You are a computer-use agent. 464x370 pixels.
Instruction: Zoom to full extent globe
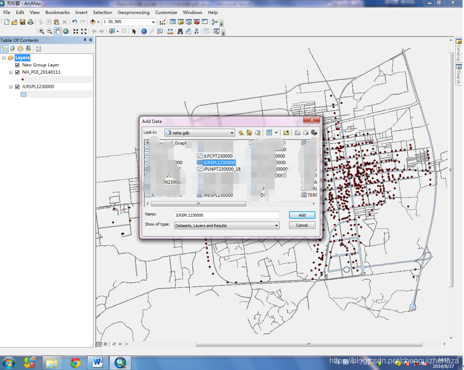[66, 32]
